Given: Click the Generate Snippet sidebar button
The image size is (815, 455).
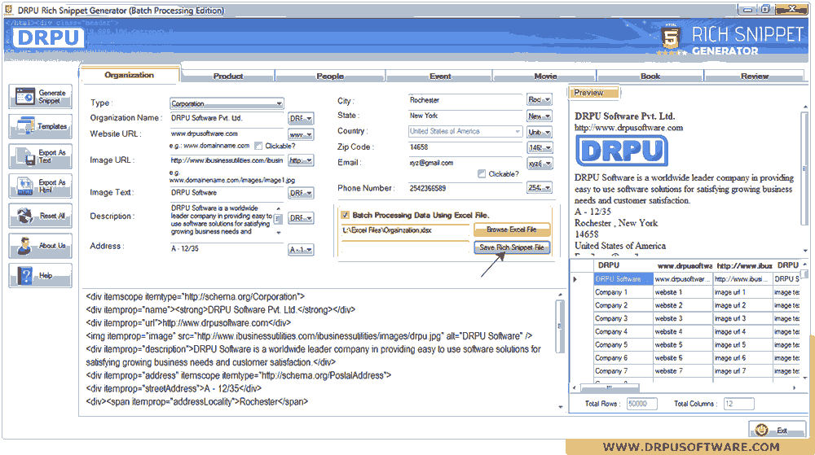Looking at the screenshot, I should [x=41, y=97].
